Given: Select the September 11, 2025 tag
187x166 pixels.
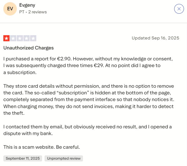Looking at the screenshot, I should [23, 158].
